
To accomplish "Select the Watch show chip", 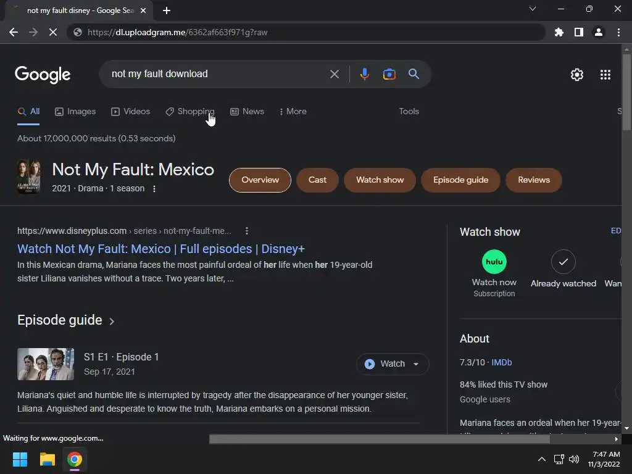I will [x=380, y=180].
